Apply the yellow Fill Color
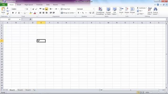 [x=30, y=13]
